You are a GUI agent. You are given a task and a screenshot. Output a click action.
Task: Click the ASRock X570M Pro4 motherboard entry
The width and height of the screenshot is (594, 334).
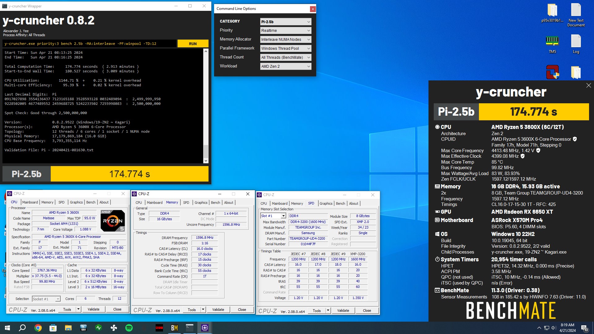(x=517, y=220)
